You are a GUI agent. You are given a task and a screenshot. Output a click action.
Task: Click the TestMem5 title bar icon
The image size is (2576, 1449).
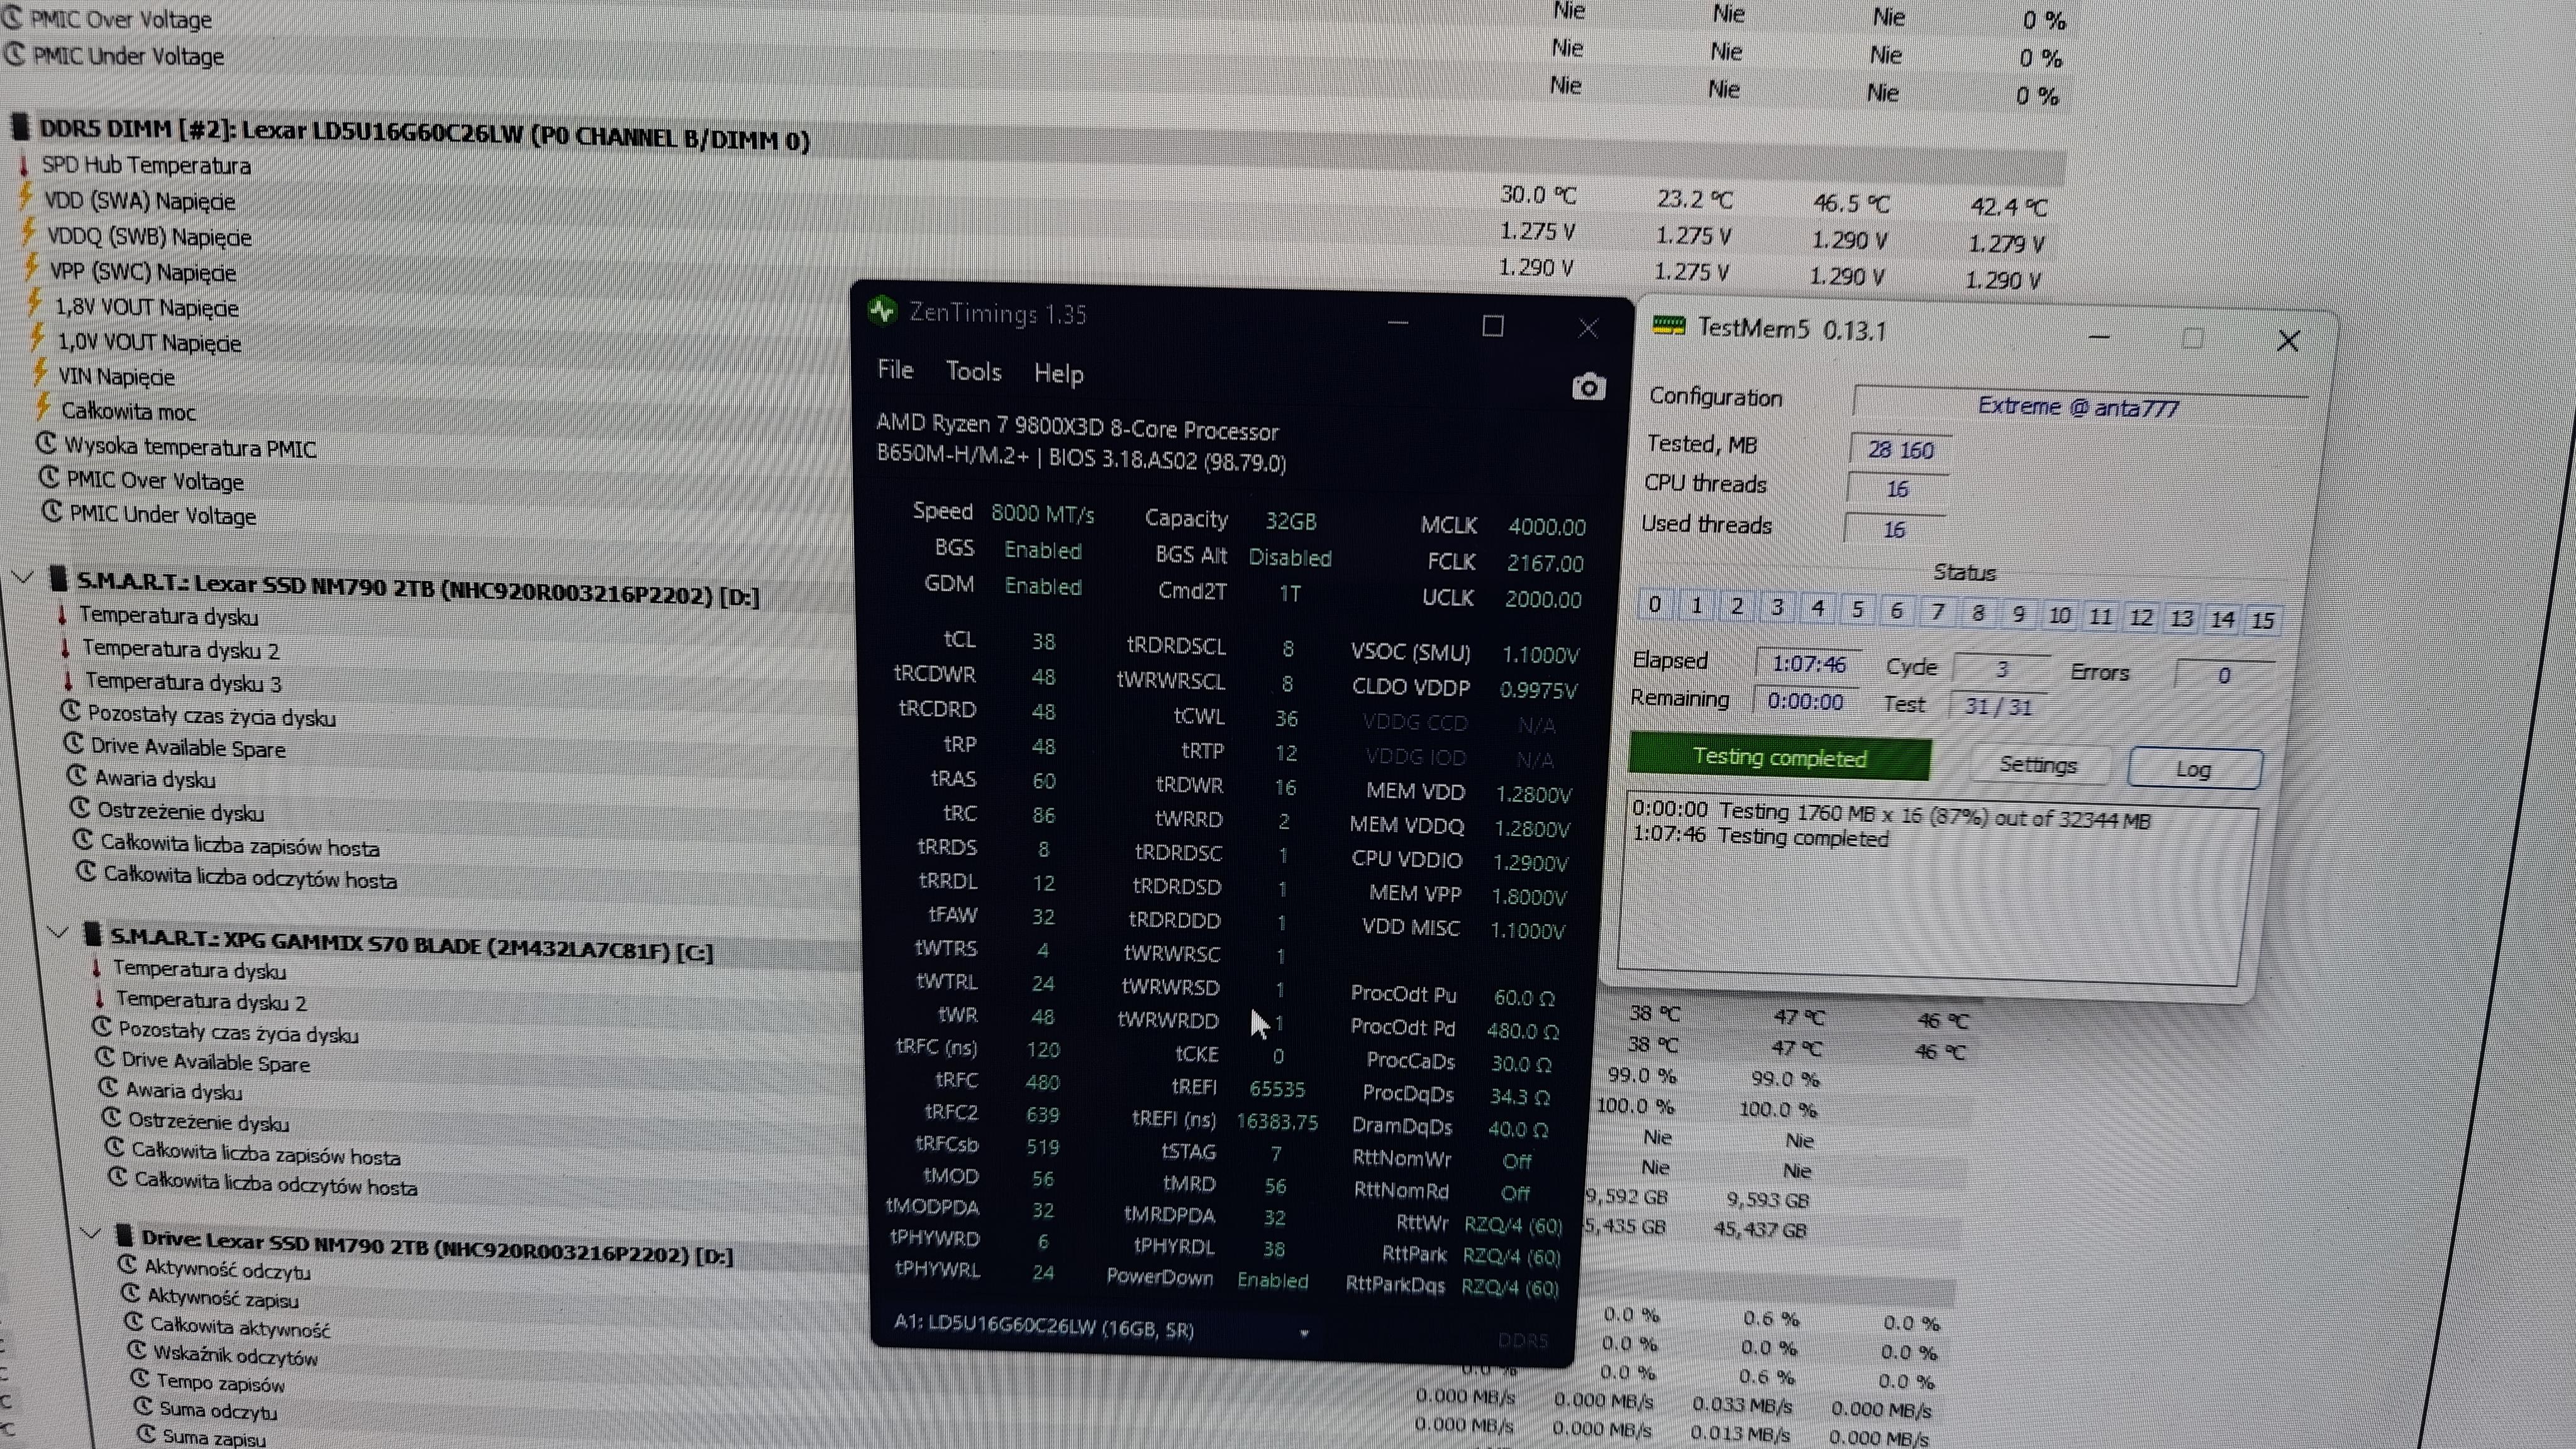tap(1668, 326)
